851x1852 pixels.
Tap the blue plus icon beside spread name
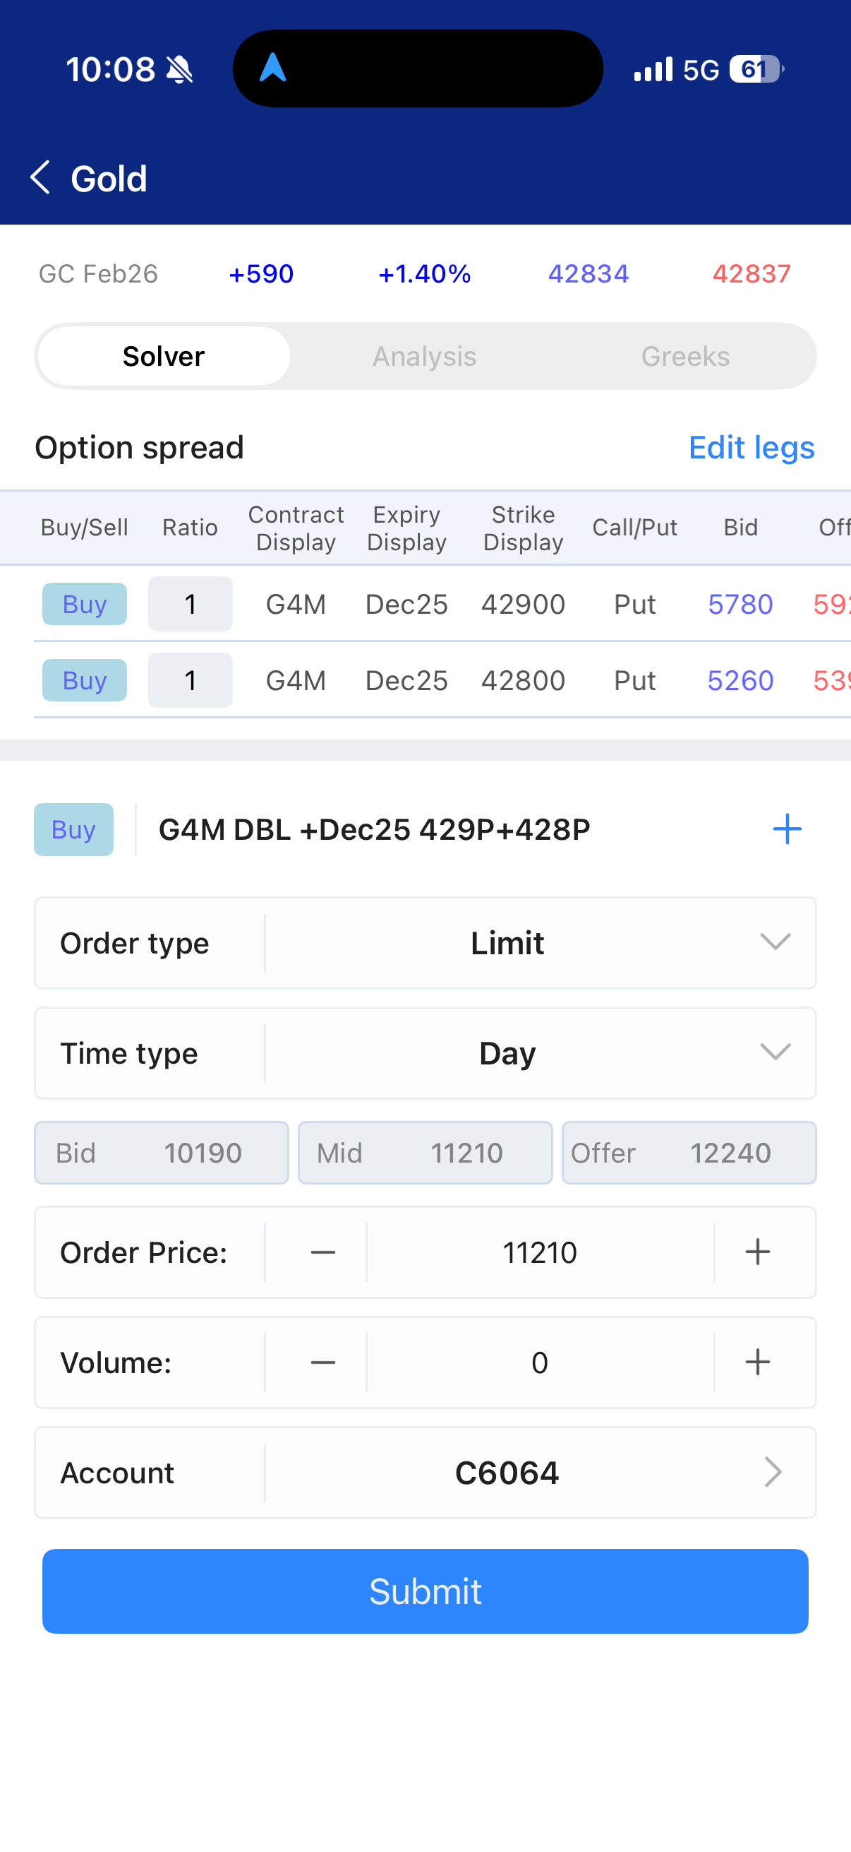[786, 829]
